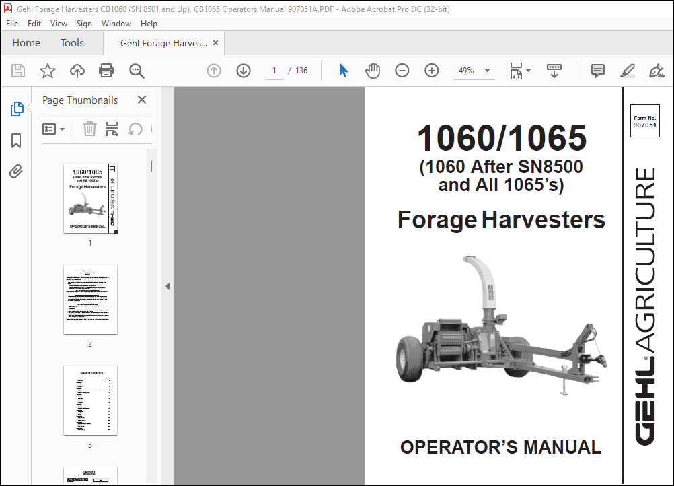674x486 pixels.
Task: Close the Page Thumbnails panel
Action: 142,100
